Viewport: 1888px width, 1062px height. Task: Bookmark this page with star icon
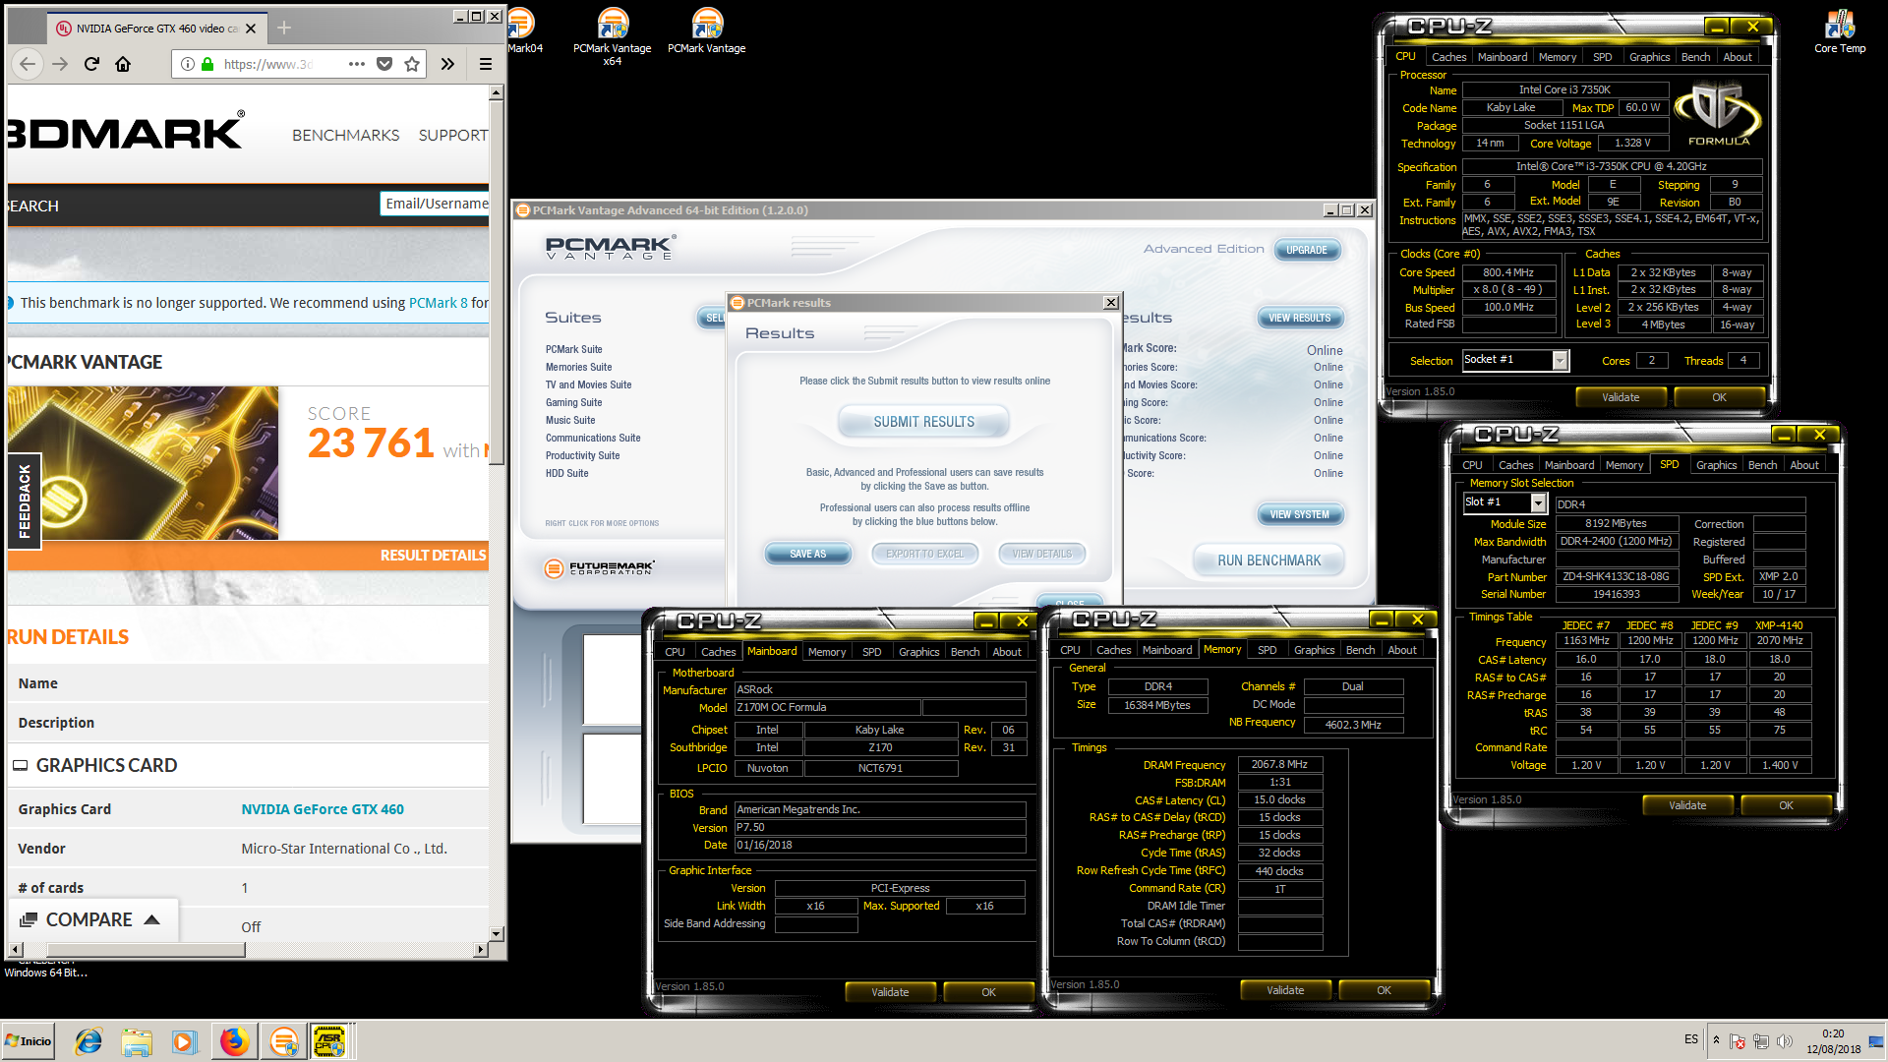click(412, 64)
